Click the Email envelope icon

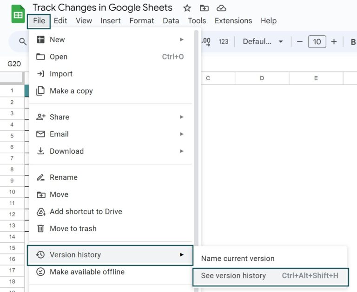click(40, 134)
